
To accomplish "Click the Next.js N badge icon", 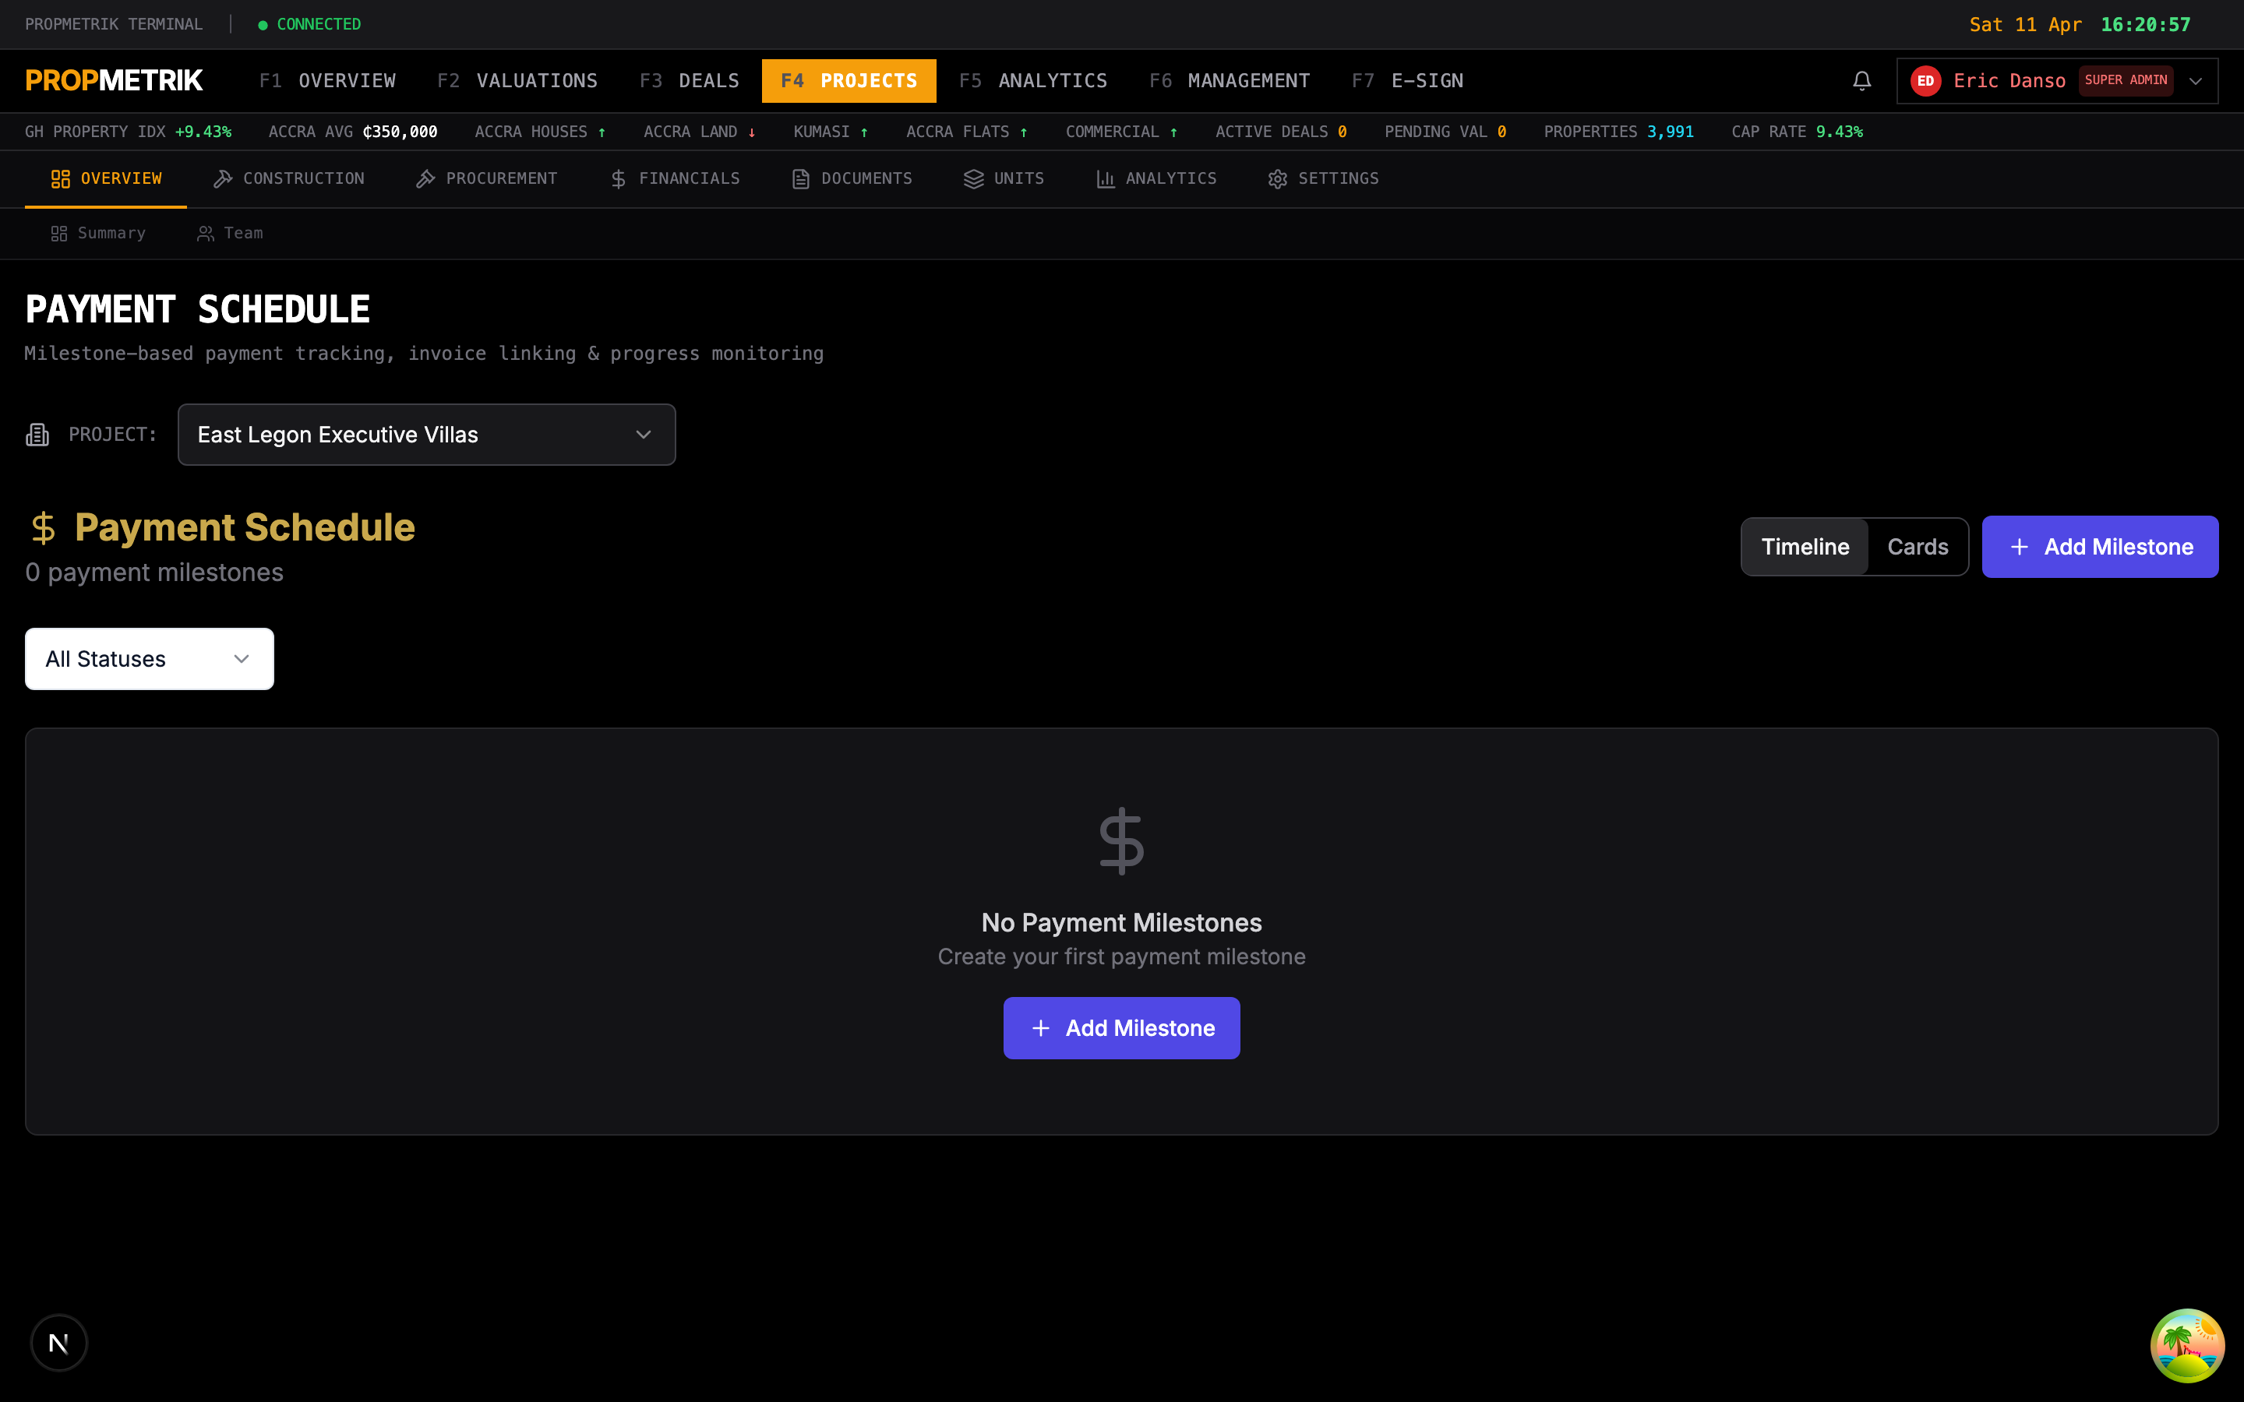I will pyautogui.click(x=58, y=1342).
